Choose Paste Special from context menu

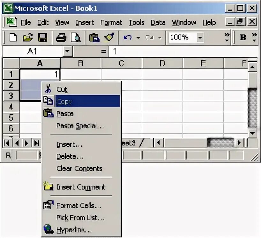coord(81,126)
